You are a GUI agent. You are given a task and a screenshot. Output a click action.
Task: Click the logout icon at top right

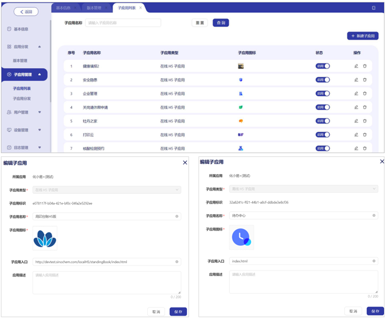click(x=374, y=8)
